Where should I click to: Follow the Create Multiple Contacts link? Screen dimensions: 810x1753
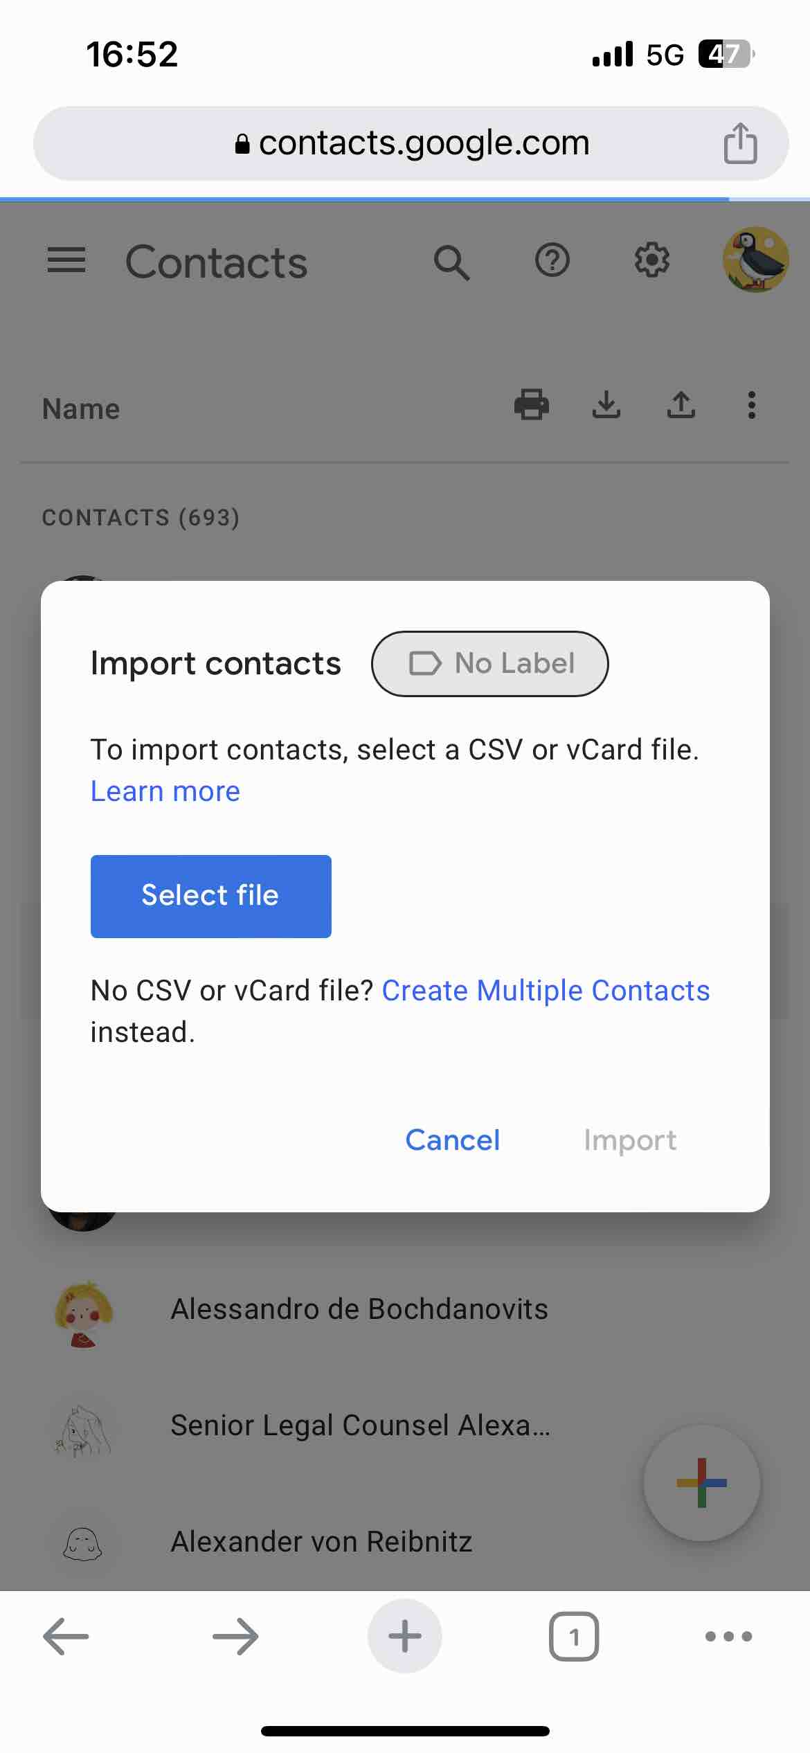546,990
